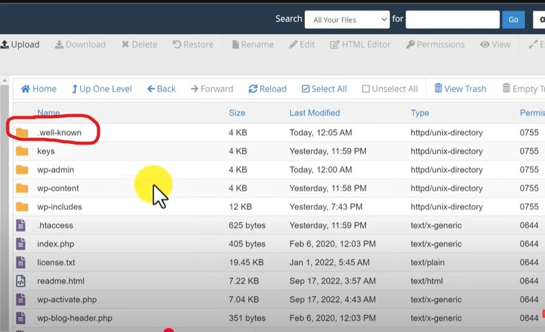Select the readme.html file name
This screenshot has width=545, height=332.
coord(61,281)
